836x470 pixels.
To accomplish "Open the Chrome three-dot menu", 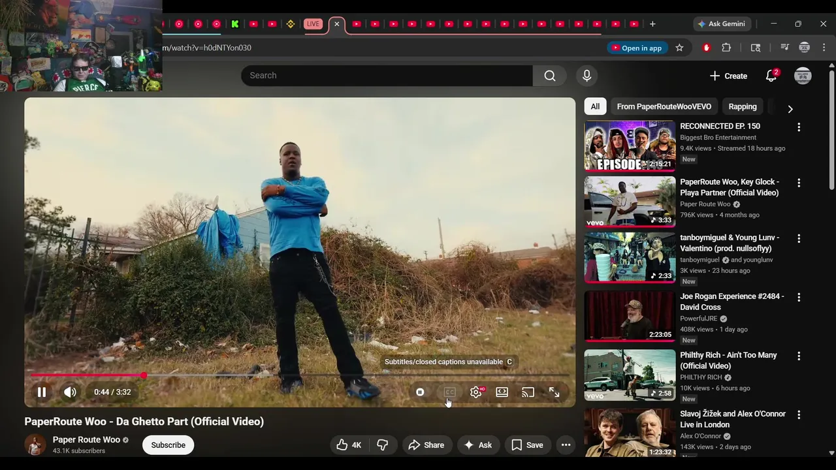I will 824,48.
